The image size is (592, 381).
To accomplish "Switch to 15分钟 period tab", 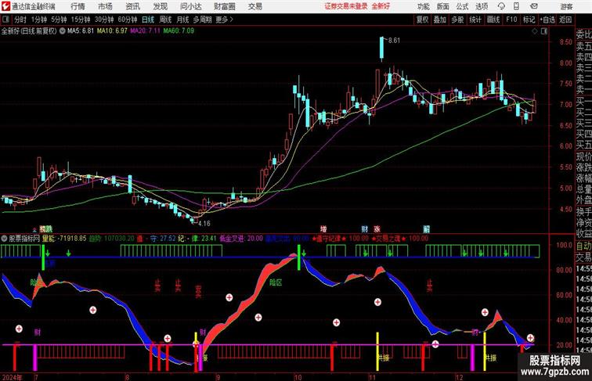I will 81,20.
